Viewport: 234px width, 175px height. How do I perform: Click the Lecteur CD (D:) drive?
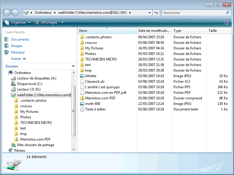click(x=29, y=89)
